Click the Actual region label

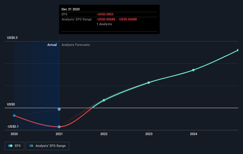pyautogui.click(x=52, y=45)
